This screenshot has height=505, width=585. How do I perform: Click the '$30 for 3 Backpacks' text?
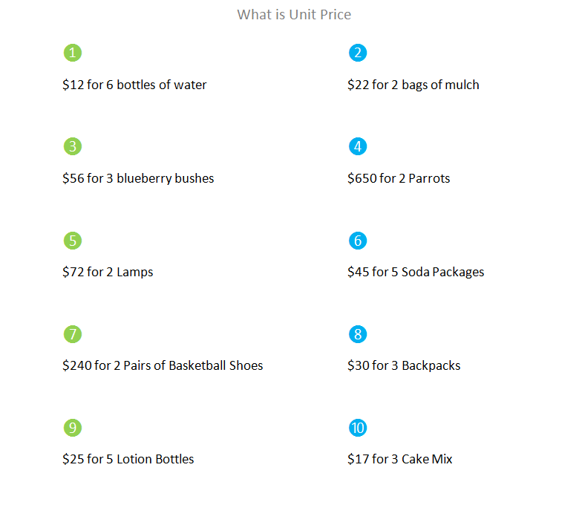[404, 365]
